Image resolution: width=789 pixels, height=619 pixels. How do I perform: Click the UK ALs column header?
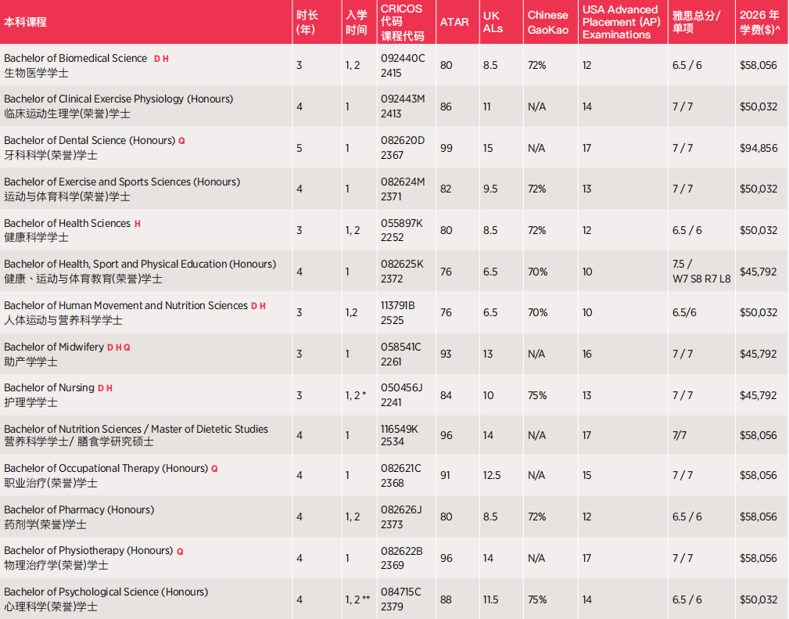click(x=493, y=22)
